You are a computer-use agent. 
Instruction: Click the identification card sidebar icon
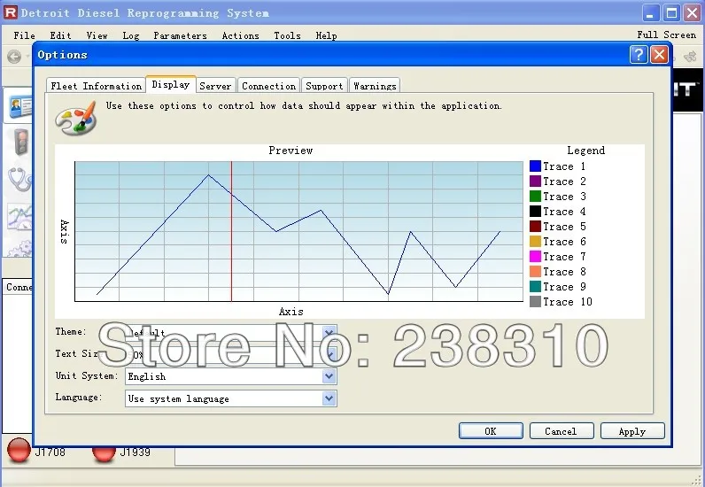(x=18, y=107)
